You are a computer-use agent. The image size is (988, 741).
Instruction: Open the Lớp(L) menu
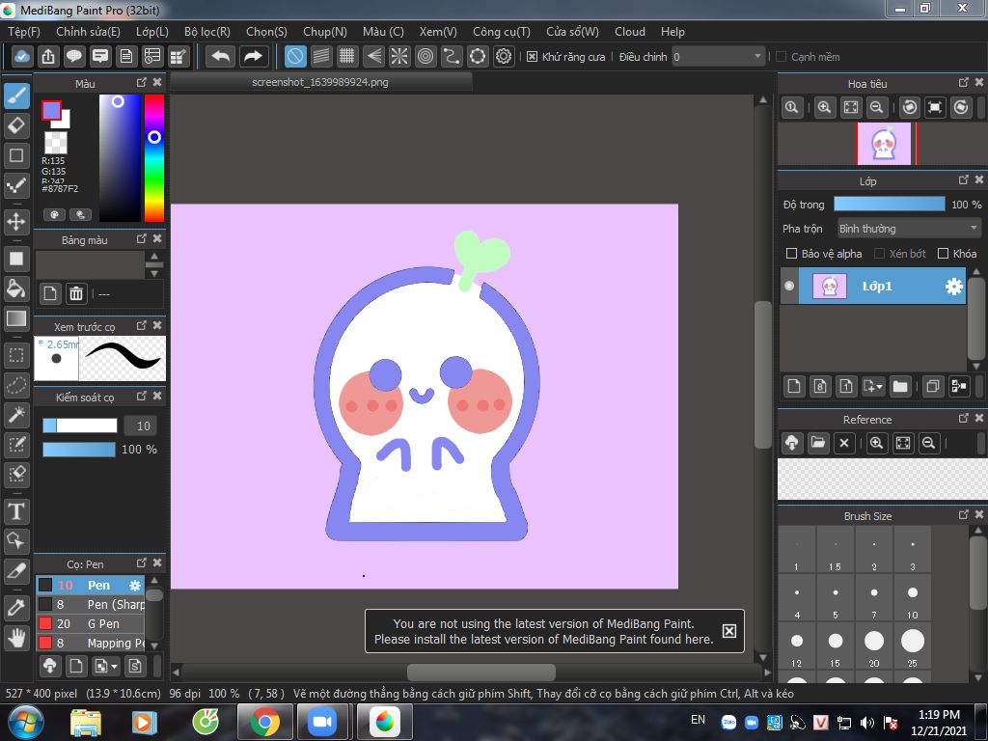tap(152, 32)
